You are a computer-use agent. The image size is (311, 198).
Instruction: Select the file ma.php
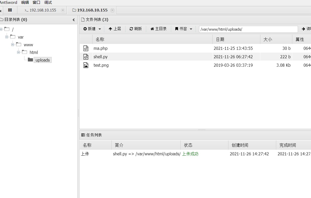click(x=101, y=48)
